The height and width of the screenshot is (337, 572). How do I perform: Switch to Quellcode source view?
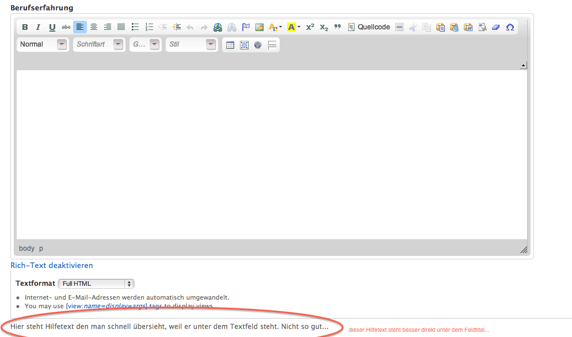click(x=369, y=27)
